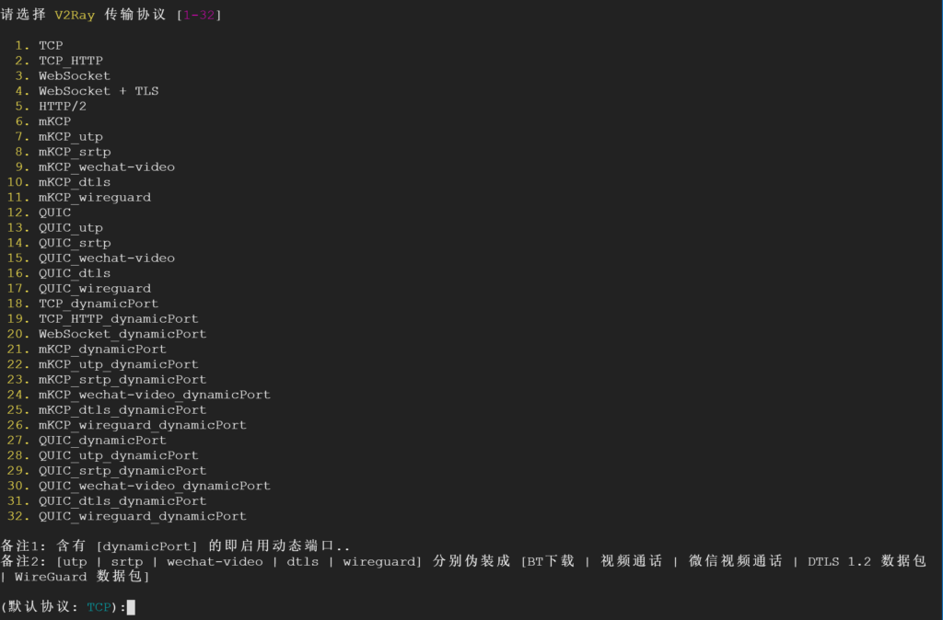The image size is (943, 620).
Task: Click "9. mKCP_wechat-video" entry
Action: click(x=95, y=167)
